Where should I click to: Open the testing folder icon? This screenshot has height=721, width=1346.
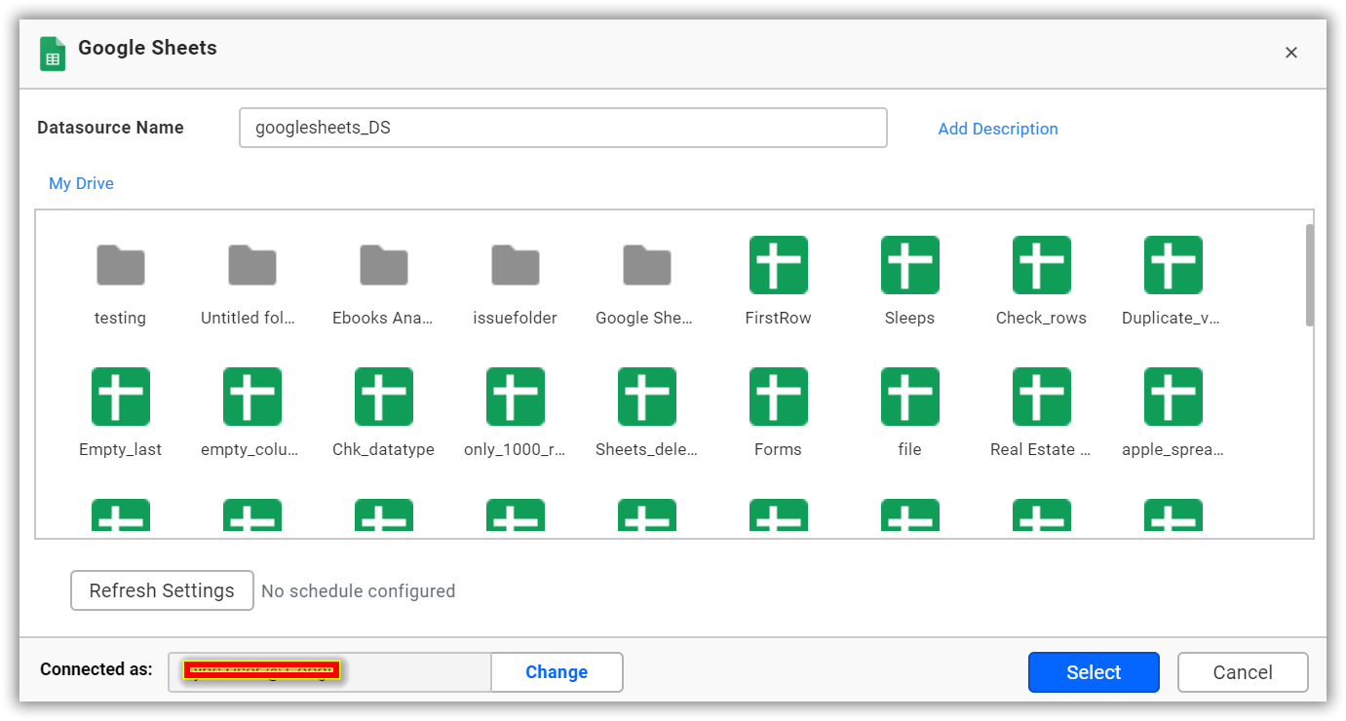121,265
